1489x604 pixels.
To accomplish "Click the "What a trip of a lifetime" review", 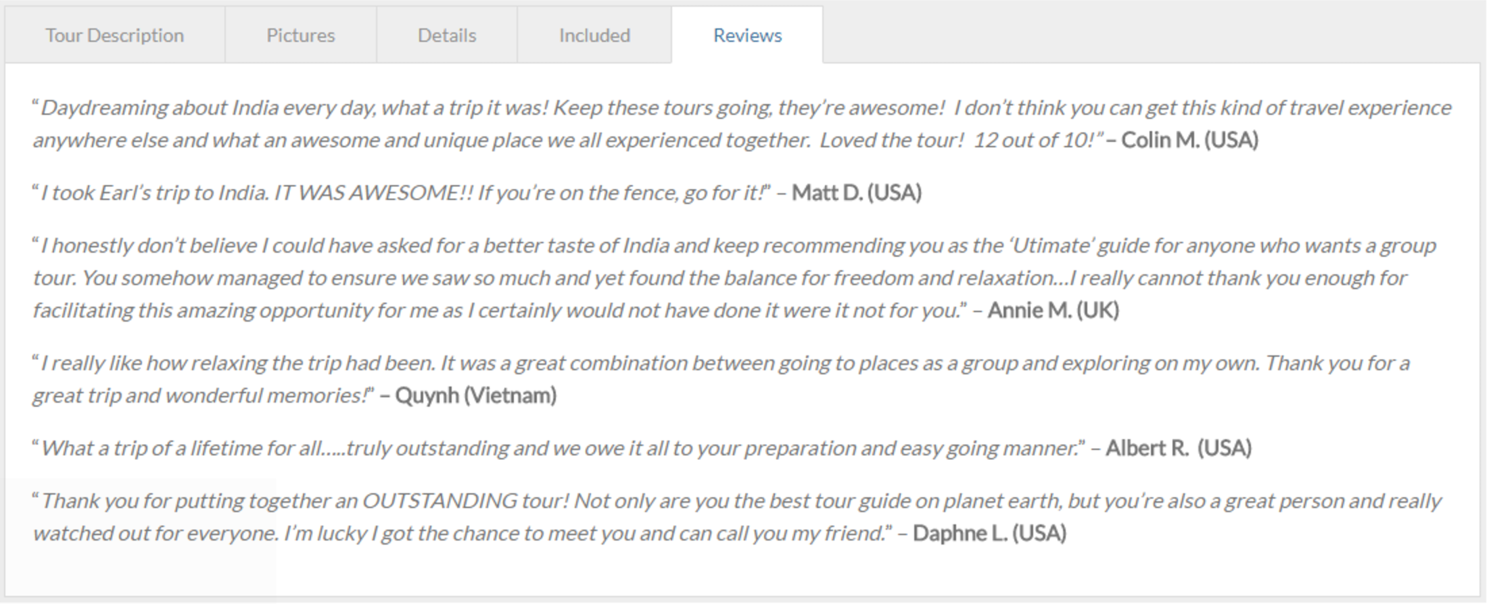I will [x=559, y=448].
